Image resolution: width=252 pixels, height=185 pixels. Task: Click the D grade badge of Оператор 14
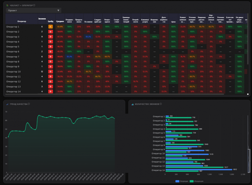click(50, 91)
